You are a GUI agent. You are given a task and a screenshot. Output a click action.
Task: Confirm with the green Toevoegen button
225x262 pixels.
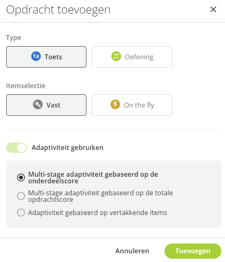193,251
